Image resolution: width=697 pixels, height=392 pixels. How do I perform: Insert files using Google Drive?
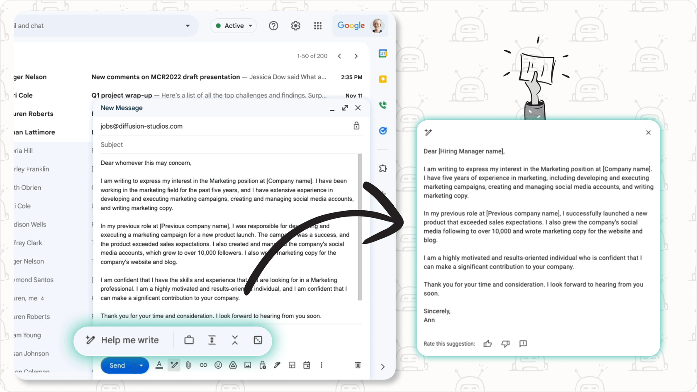233,365
